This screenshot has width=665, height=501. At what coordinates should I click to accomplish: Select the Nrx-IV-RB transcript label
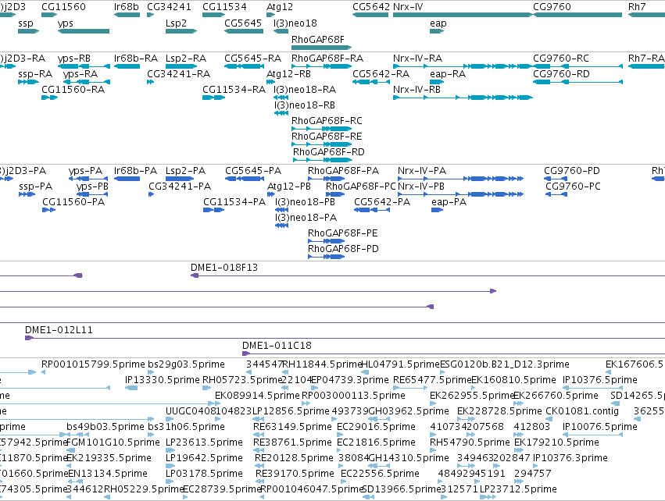417,90
